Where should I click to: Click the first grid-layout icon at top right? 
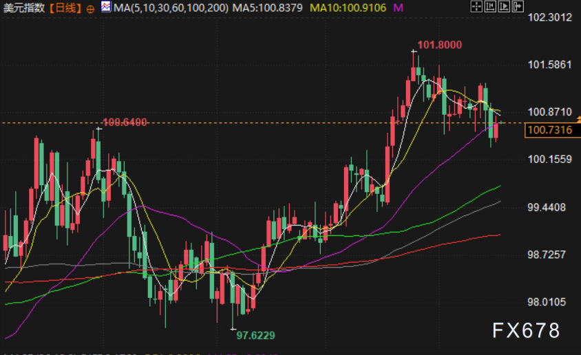tap(476, 6)
